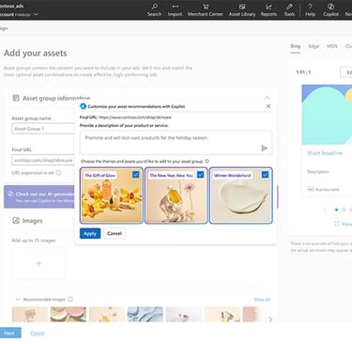Open Search in the top toolbar
The width and height of the screenshot is (352, 344).
(154, 9)
